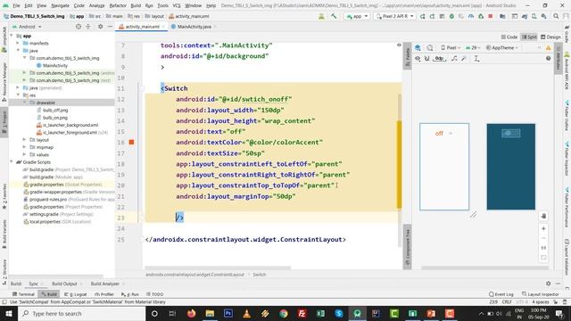
Task: Click the pan hand tool in preview
Action: tap(543, 216)
